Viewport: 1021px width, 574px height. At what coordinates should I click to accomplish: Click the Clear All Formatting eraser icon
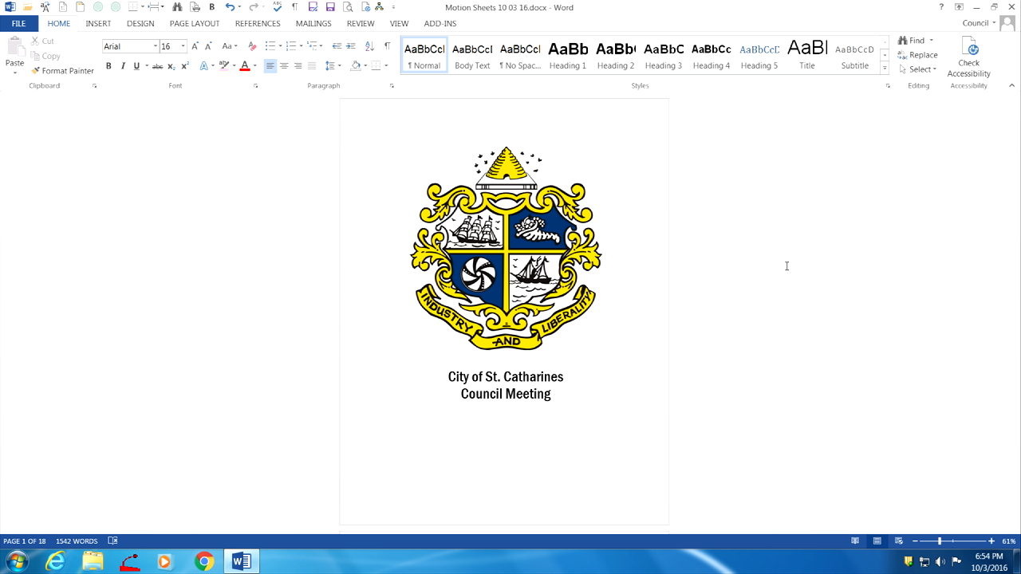click(252, 46)
